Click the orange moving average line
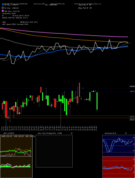135x178 pixels. point(64,38)
